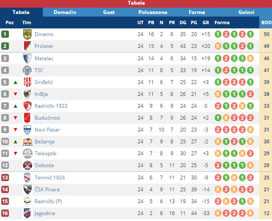Click the red down arrow beside Inđija
Image resolution: width=272 pixels, height=221 pixels.
[15, 94]
